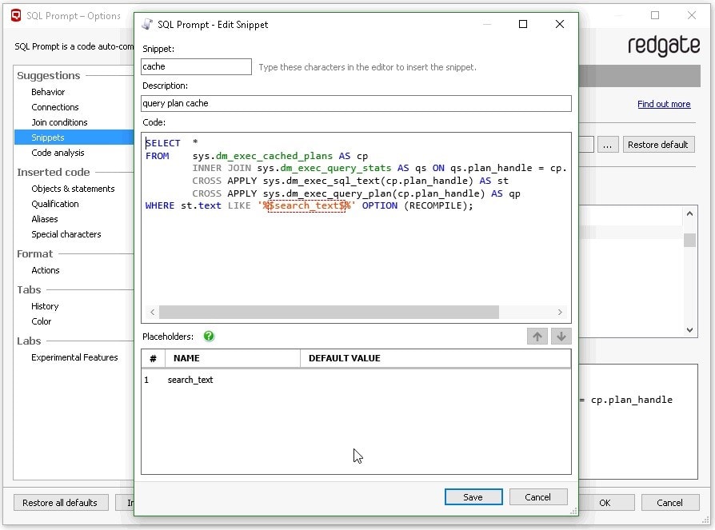Select Special characters in the sidebar
Image resolution: width=715 pixels, height=530 pixels.
tap(66, 234)
